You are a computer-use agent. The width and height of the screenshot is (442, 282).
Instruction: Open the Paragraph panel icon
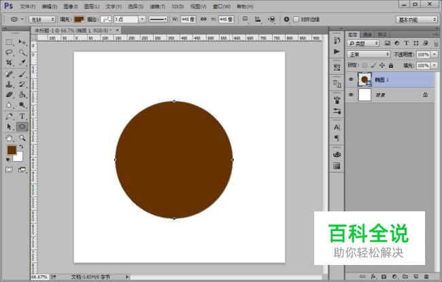pos(337,138)
